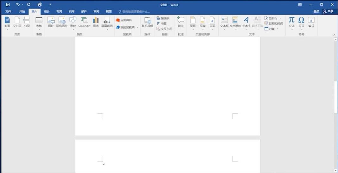This screenshot has width=338, height=173.
Task: Place cursor at the second page paragraph mark
Action: point(104,164)
